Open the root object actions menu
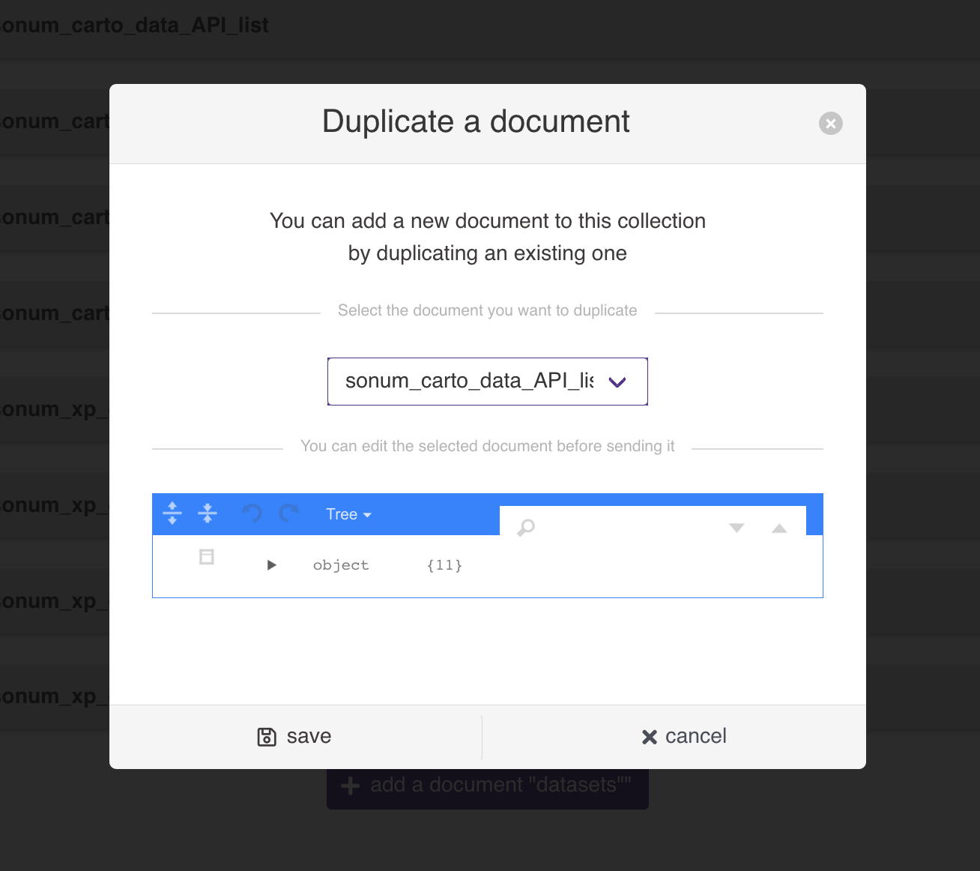The image size is (980, 871). click(x=207, y=557)
